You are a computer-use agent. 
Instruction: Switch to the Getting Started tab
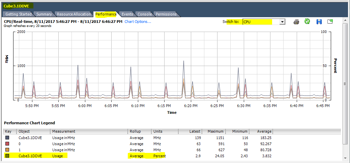(18, 14)
